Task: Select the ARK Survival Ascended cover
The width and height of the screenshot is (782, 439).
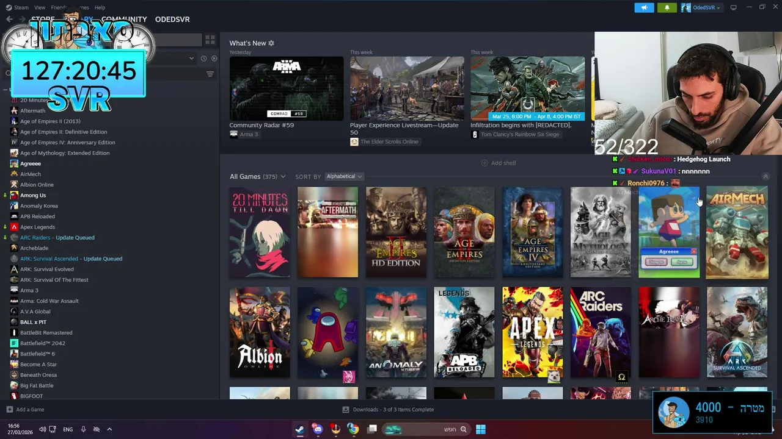Action: point(737,332)
